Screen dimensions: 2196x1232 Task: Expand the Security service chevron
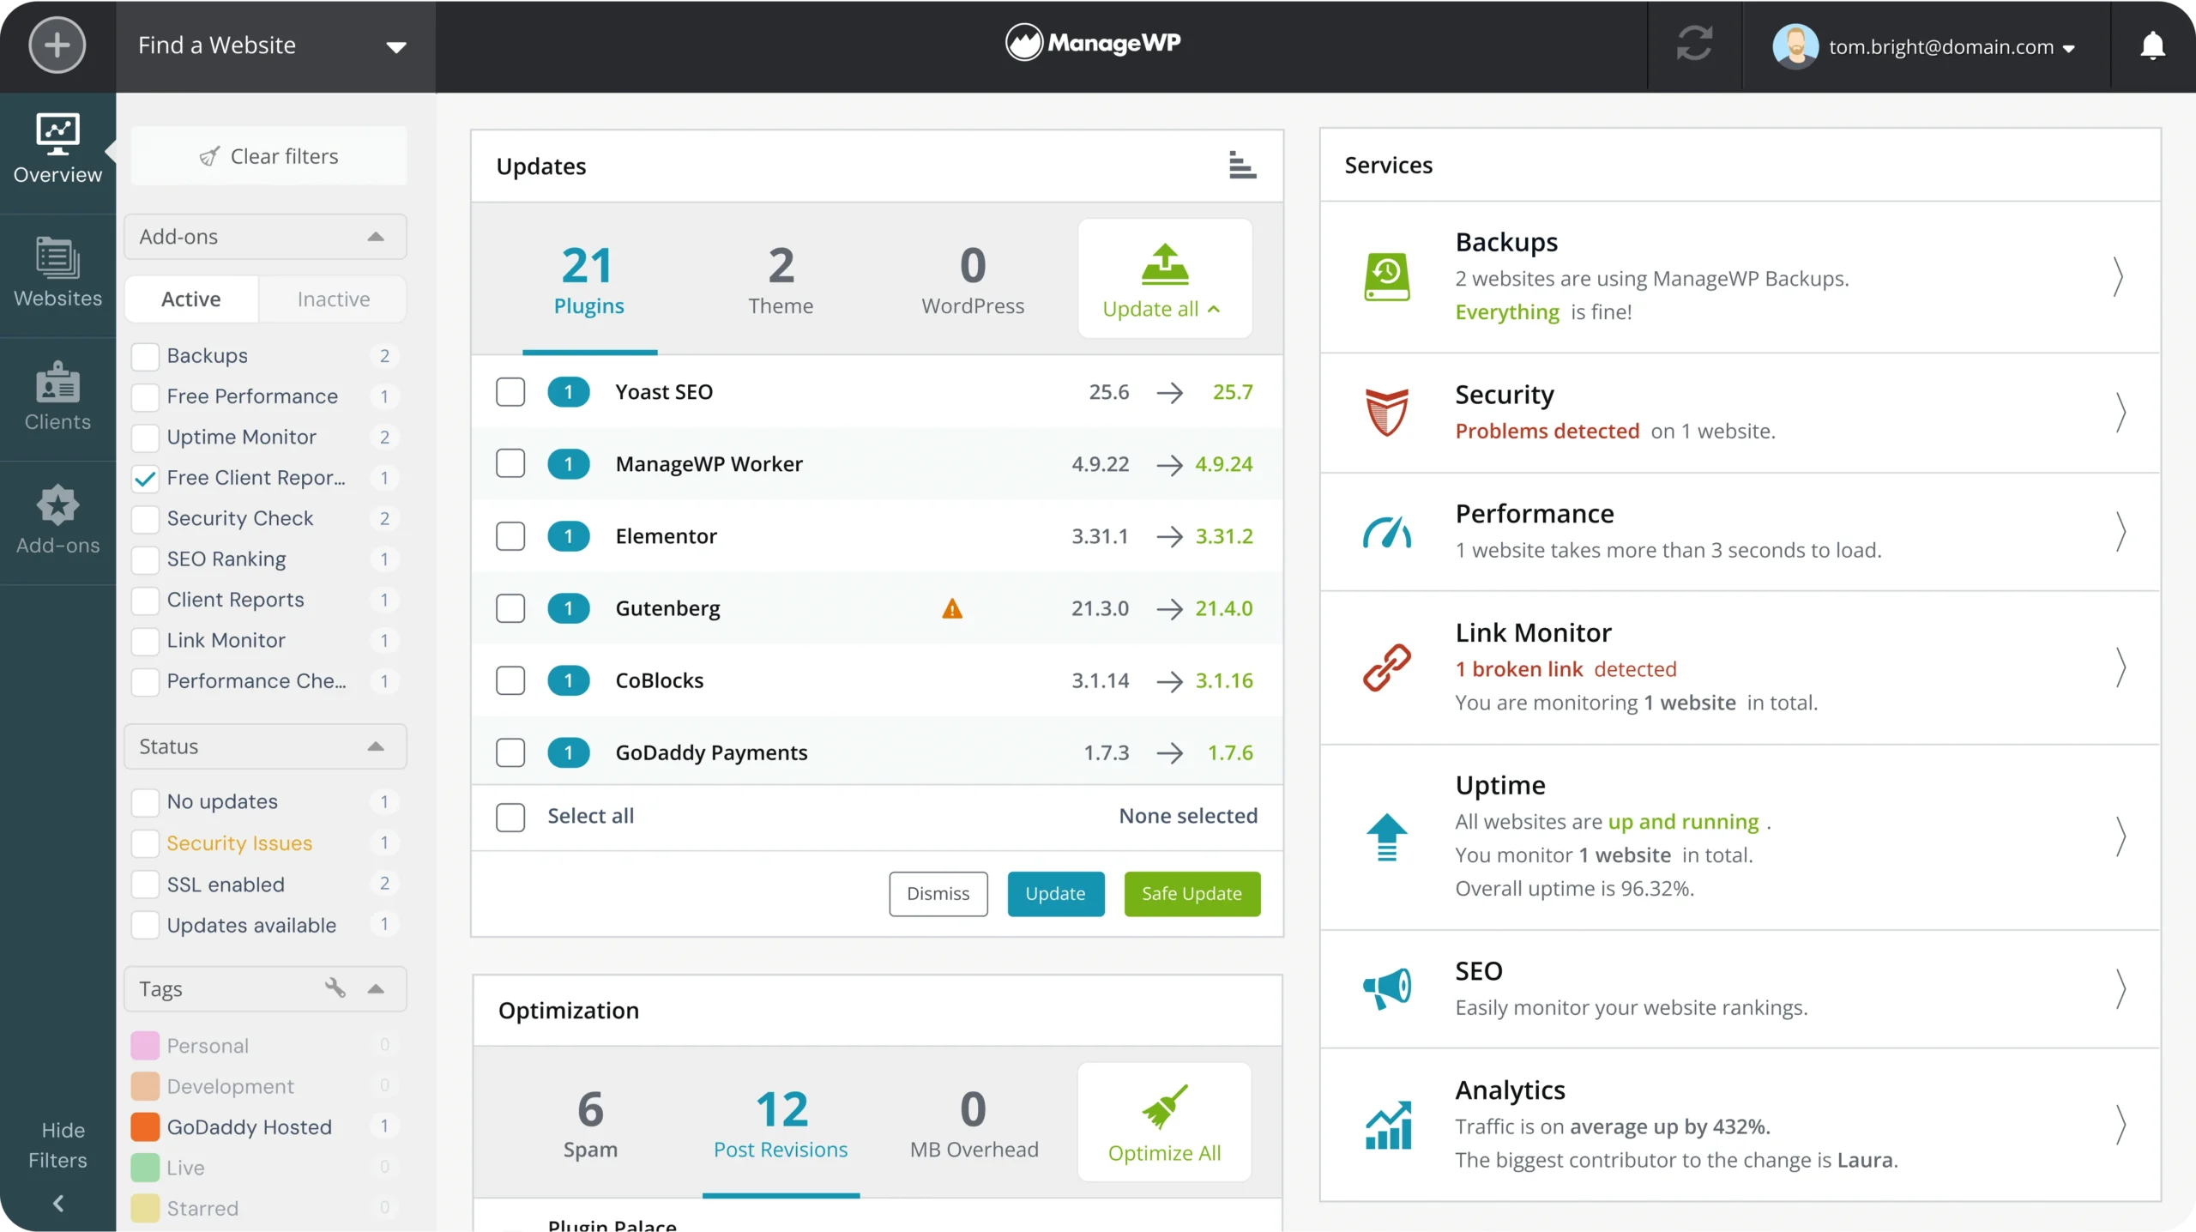click(x=2120, y=413)
